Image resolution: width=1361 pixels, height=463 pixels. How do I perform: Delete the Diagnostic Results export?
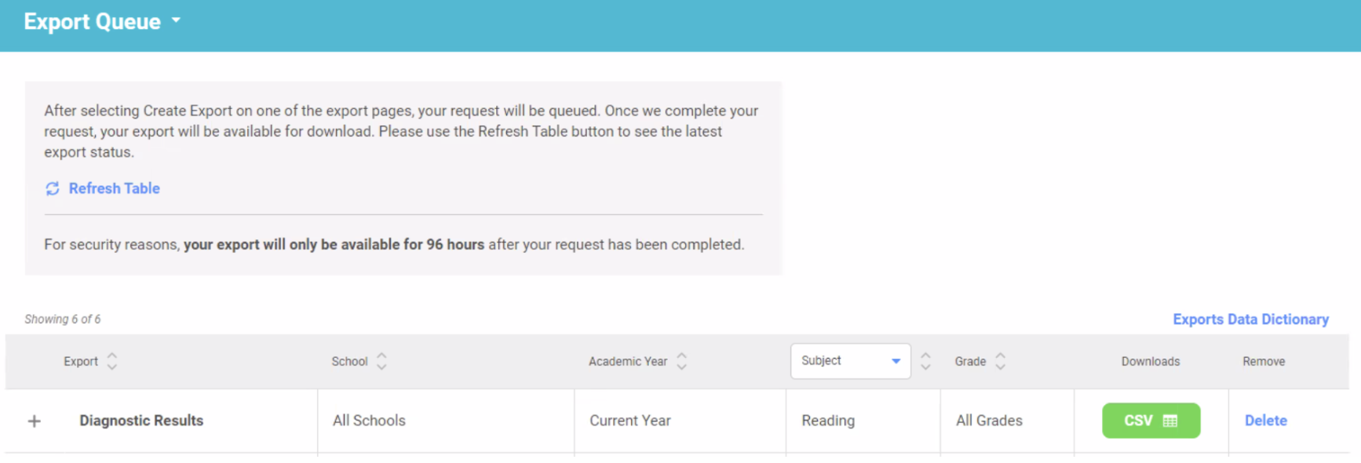click(1265, 421)
